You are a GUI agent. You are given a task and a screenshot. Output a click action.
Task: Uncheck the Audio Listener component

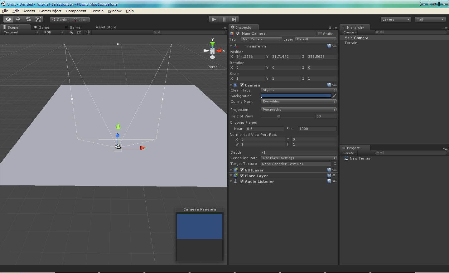point(242,181)
